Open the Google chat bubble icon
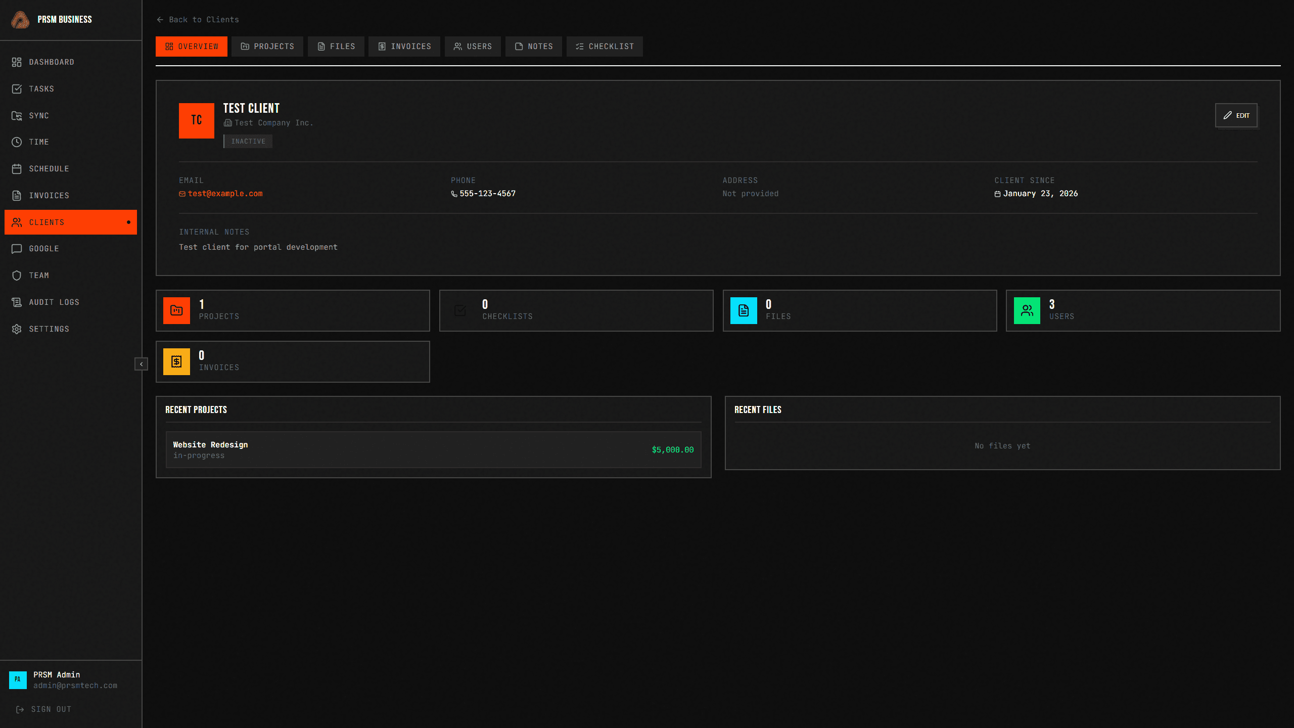 17,249
